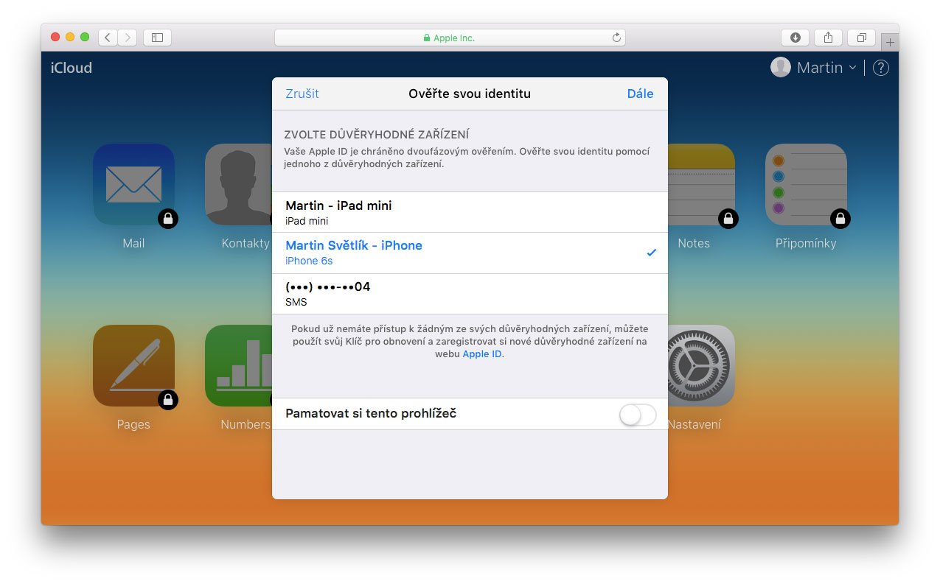
Task: Expand the Martin account menu chevron
Action: [x=852, y=68]
